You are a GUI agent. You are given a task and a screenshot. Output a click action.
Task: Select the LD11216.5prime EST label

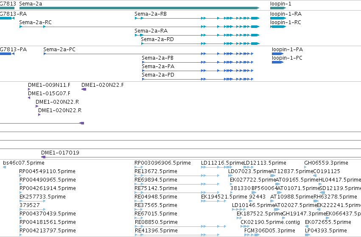(222, 163)
